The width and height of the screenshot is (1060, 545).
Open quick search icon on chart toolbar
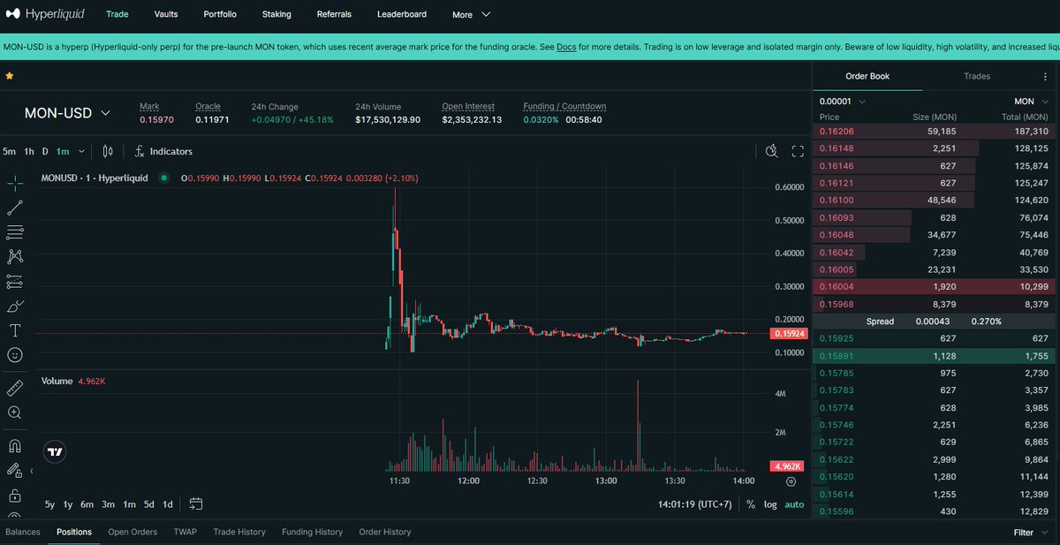tap(771, 151)
